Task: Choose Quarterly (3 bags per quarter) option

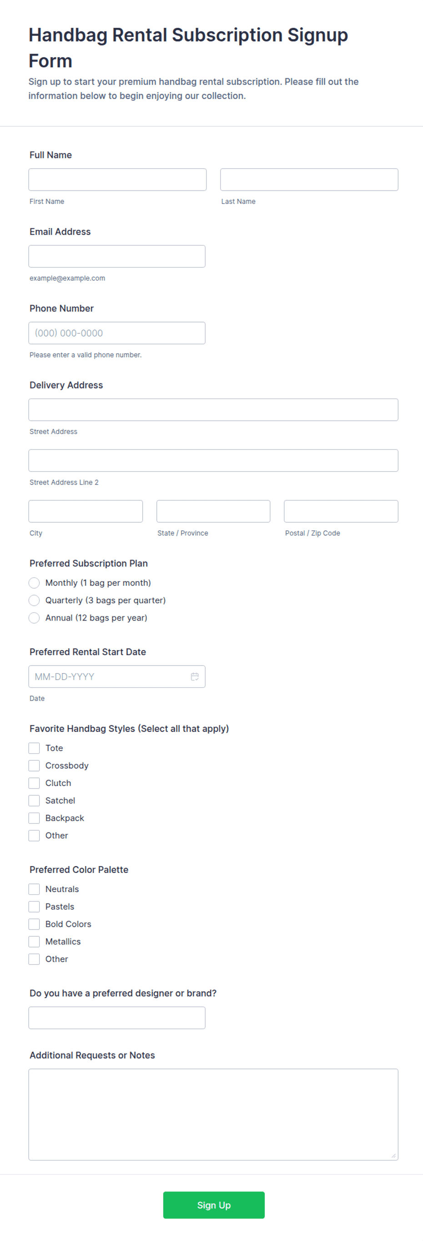Action: [x=34, y=600]
